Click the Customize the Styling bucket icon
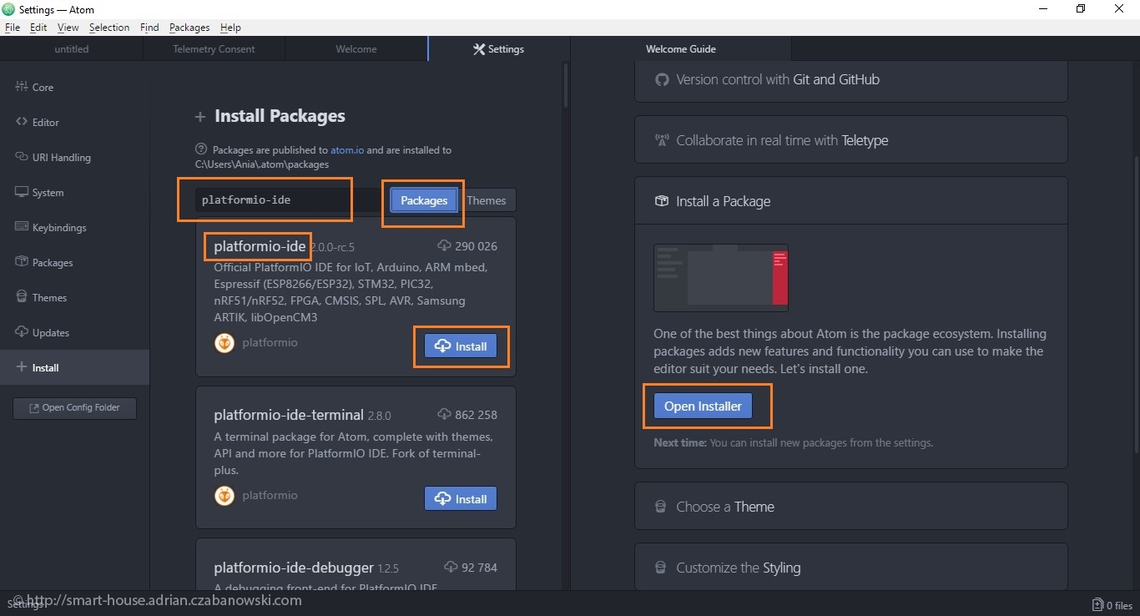 (x=661, y=568)
